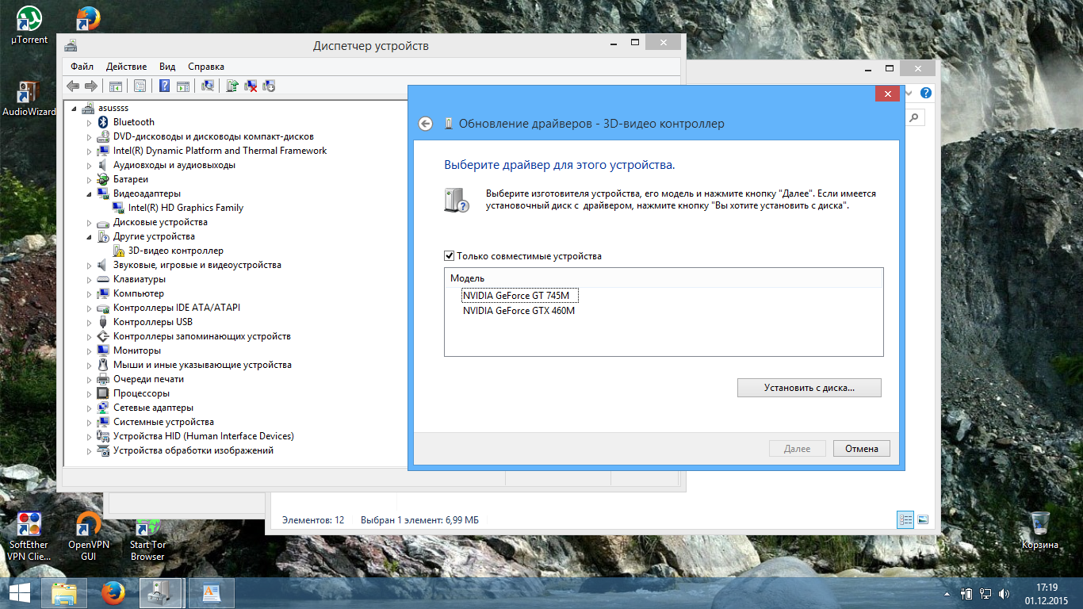Select 'Контроллеры USB' tree item
1083x609 pixels.
tap(153, 322)
